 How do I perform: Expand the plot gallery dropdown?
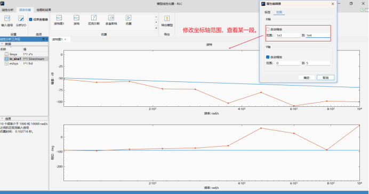point(156,28)
